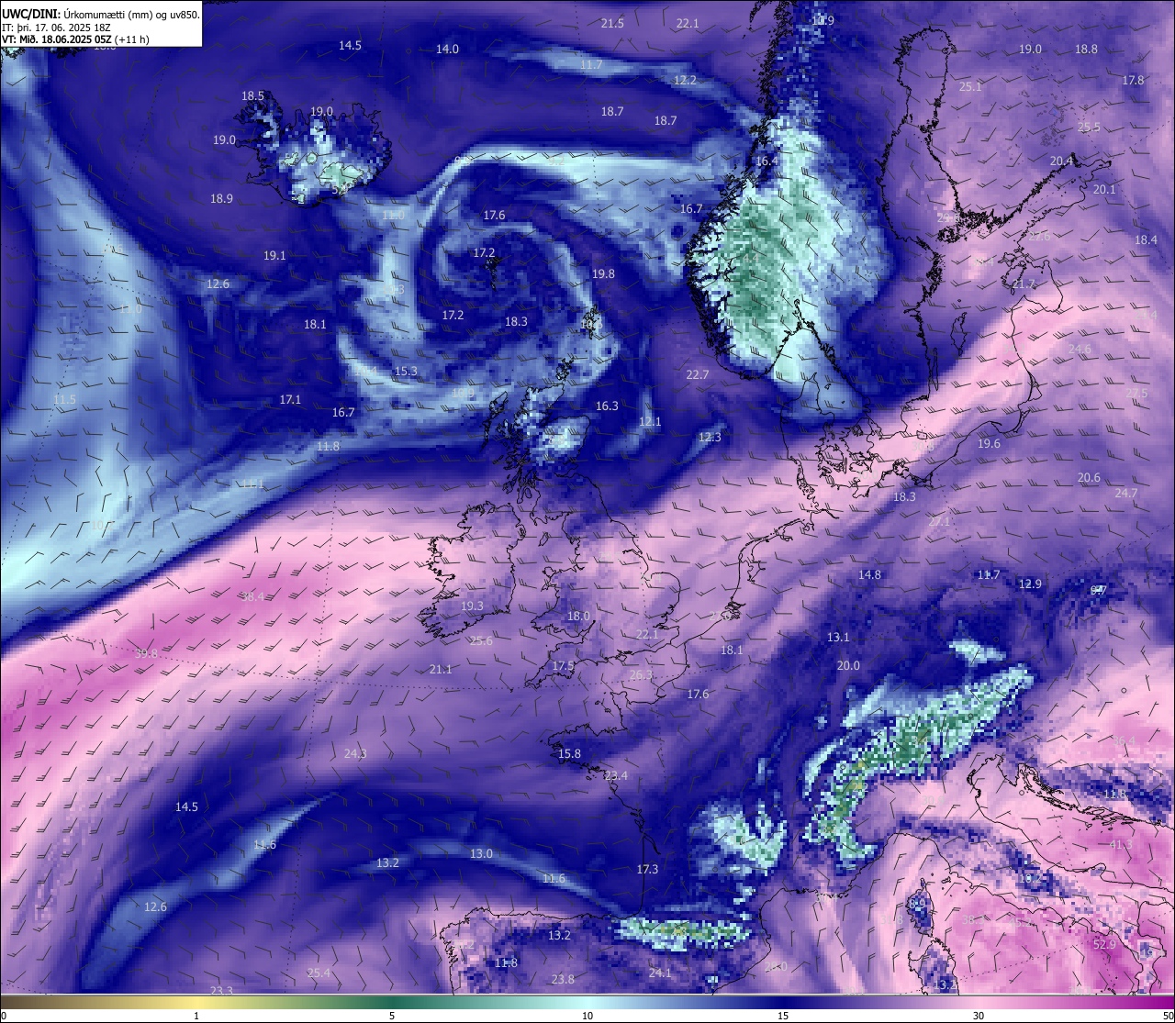Click the map value 20.6
This screenshot has width=1175, height=1023.
click(x=1089, y=478)
